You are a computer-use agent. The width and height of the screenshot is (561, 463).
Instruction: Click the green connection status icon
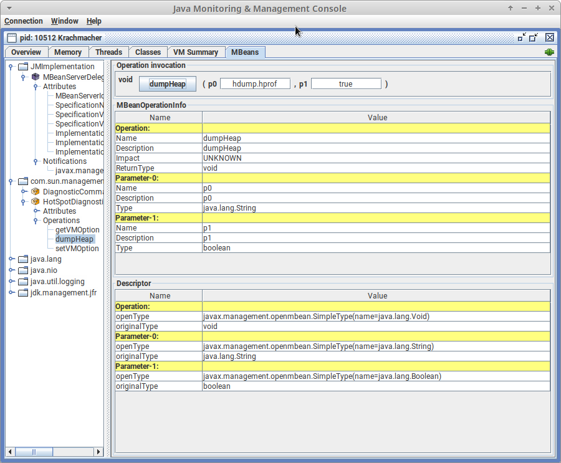click(549, 52)
